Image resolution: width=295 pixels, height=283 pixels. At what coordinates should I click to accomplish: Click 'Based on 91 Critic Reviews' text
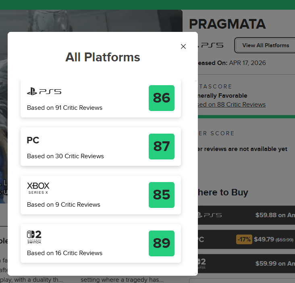click(64, 107)
